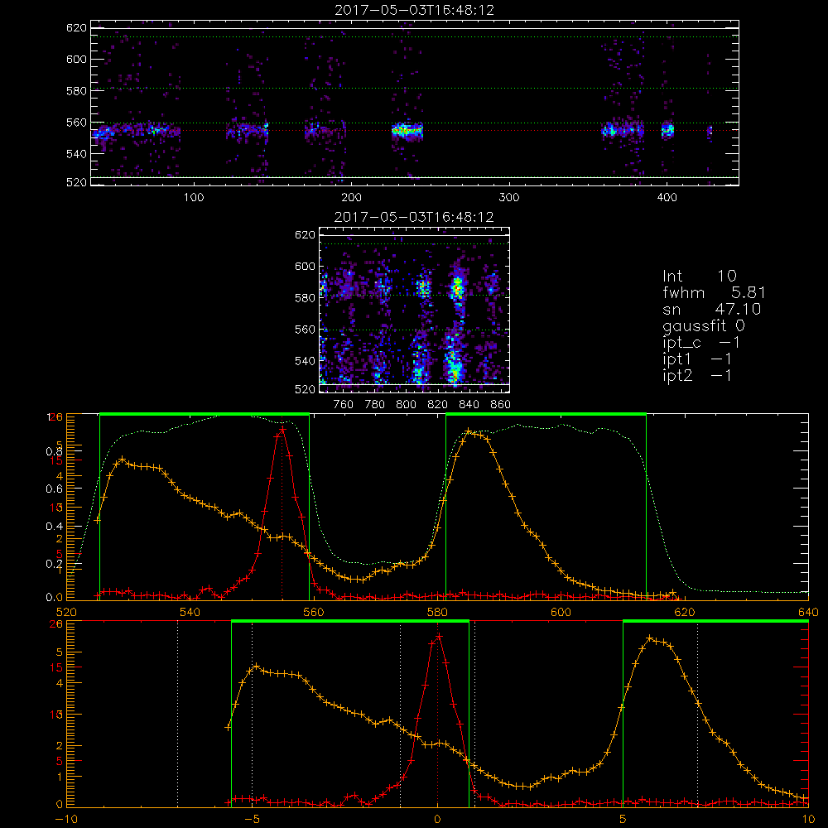Click x-axis label 760 of middle image
This screenshot has height=828, width=828.
pos(344,405)
